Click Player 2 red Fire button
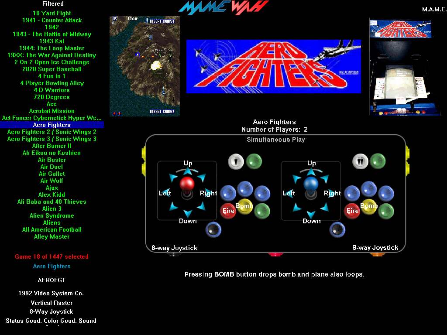 (352, 211)
